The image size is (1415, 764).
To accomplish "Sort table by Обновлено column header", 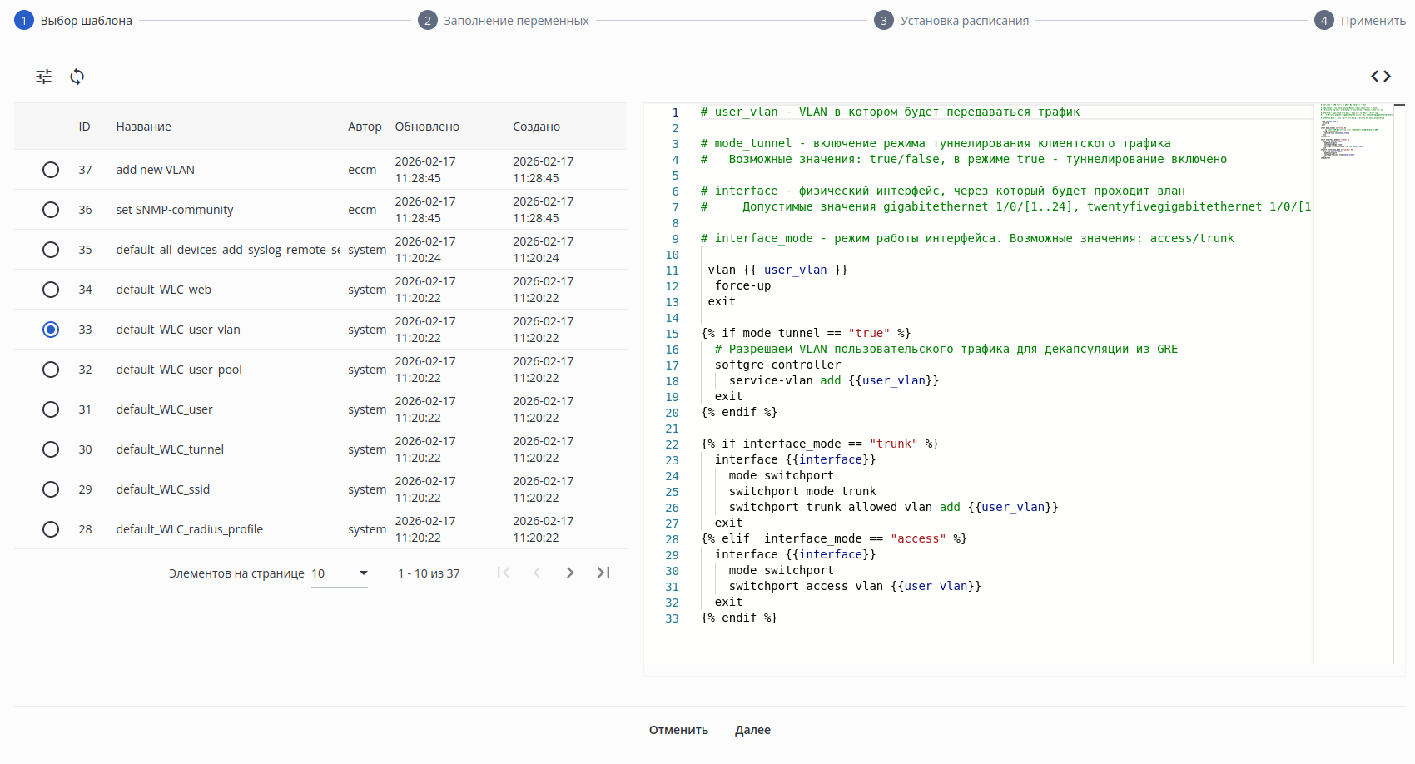I will click(x=427, y=127).
